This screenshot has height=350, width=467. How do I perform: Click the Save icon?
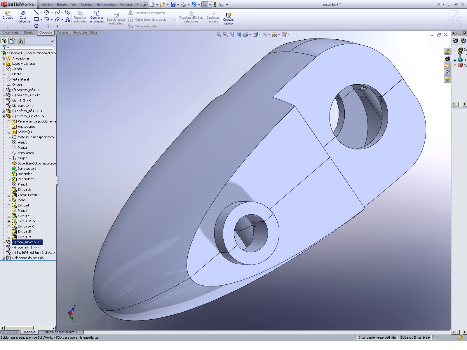click(173, 4)
